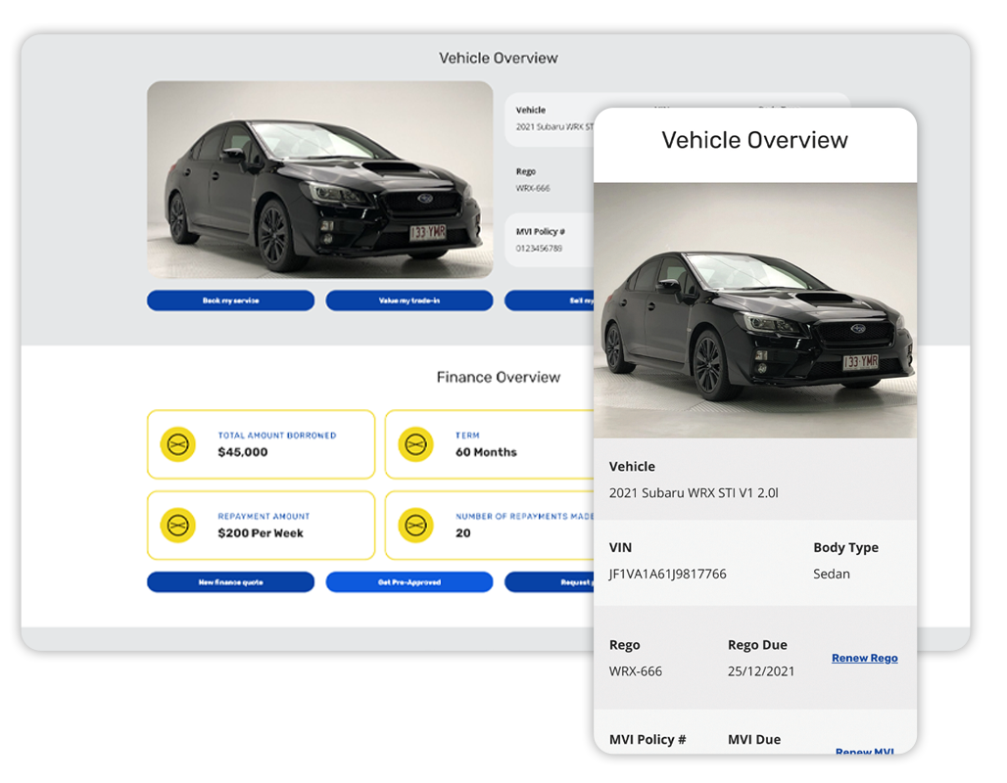This screenshot has width=1007, height=783.
Task: Click the yellow icon in the Term card
Action: [415, 444]
